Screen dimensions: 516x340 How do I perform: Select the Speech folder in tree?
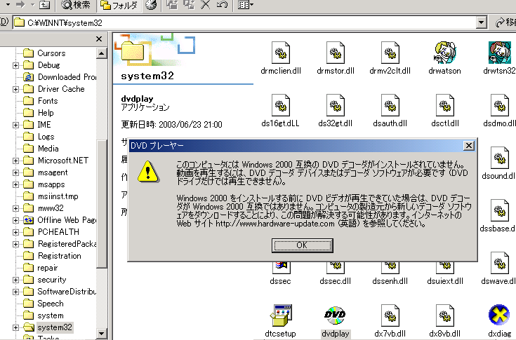click(x=44, y=304)
